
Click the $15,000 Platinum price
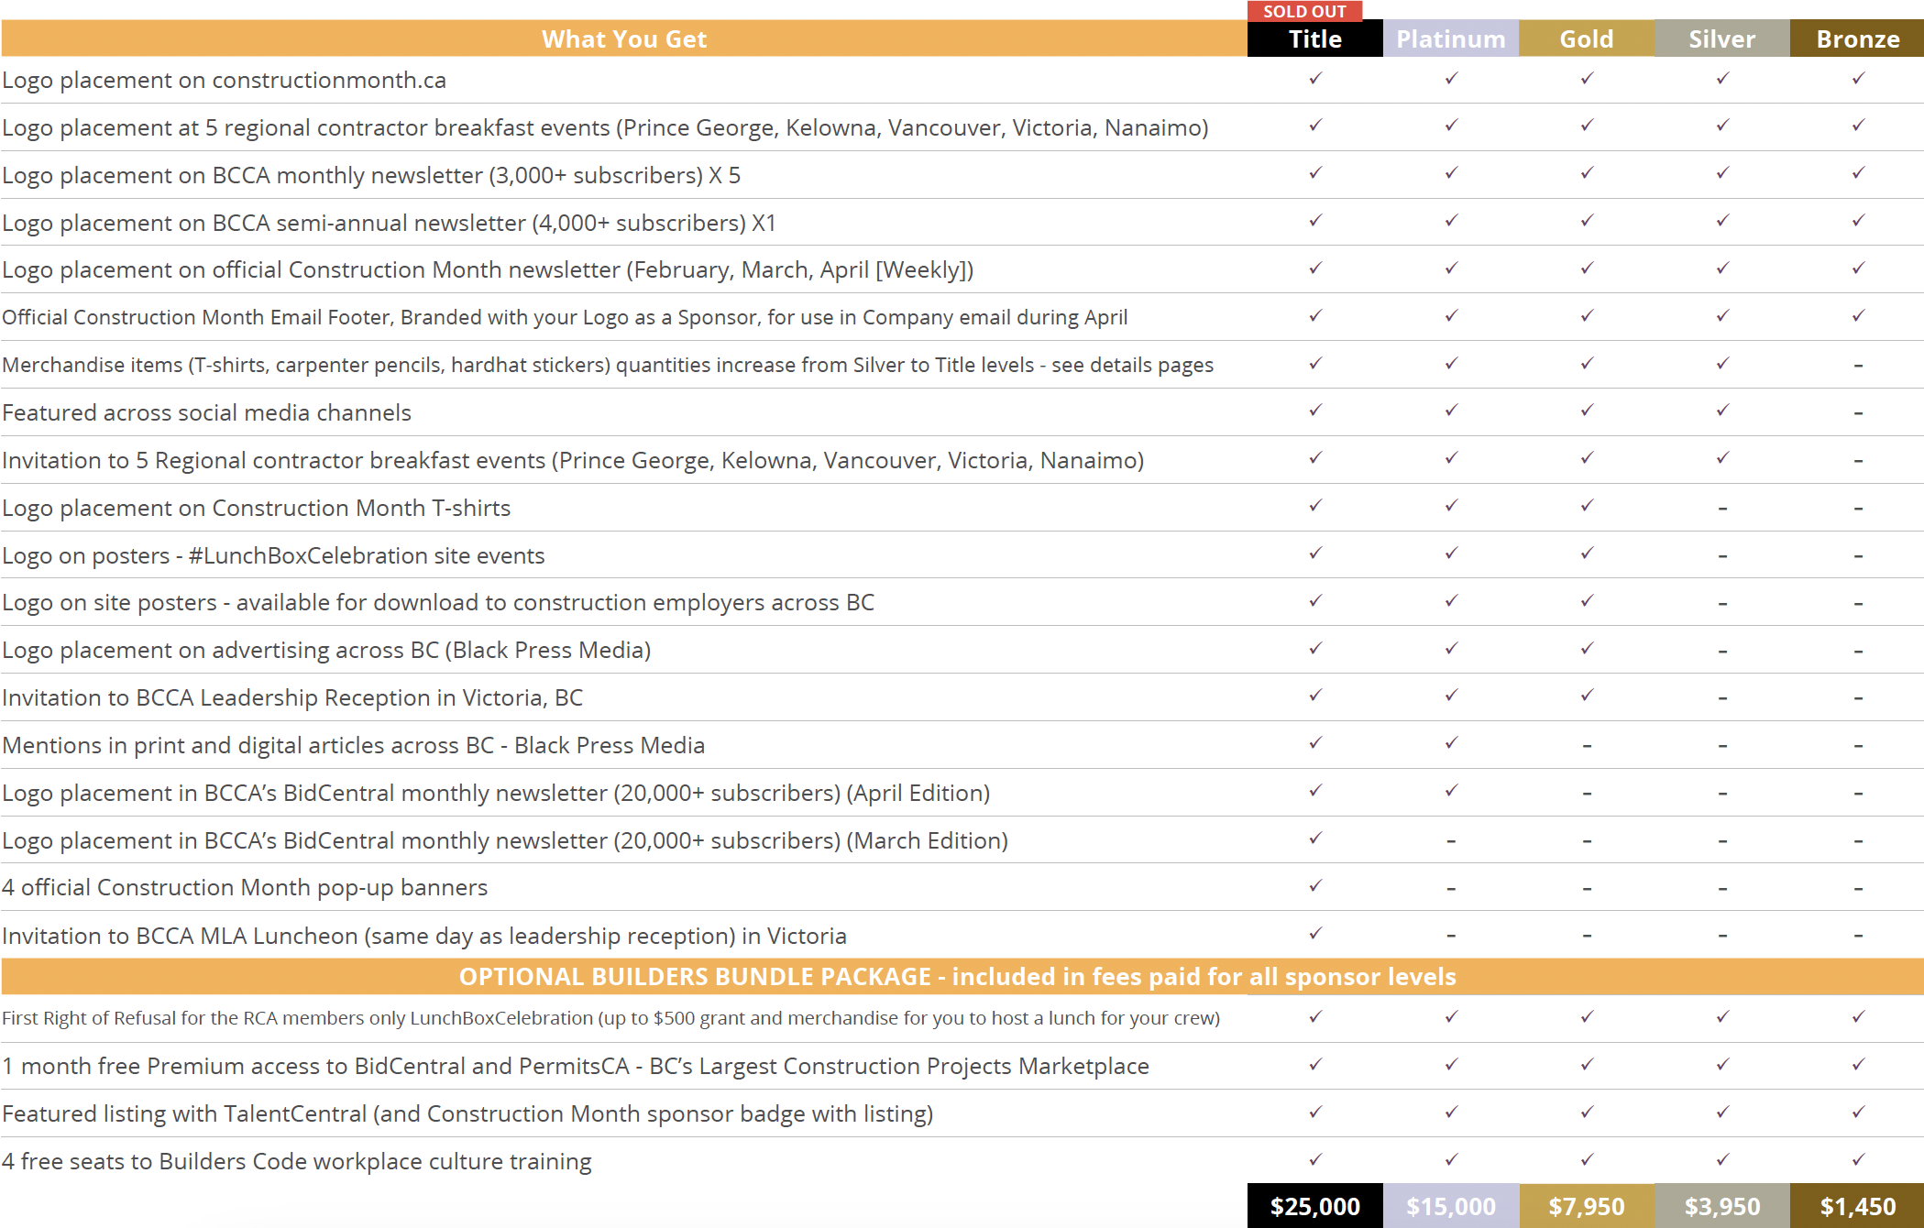[1450, 1206]
